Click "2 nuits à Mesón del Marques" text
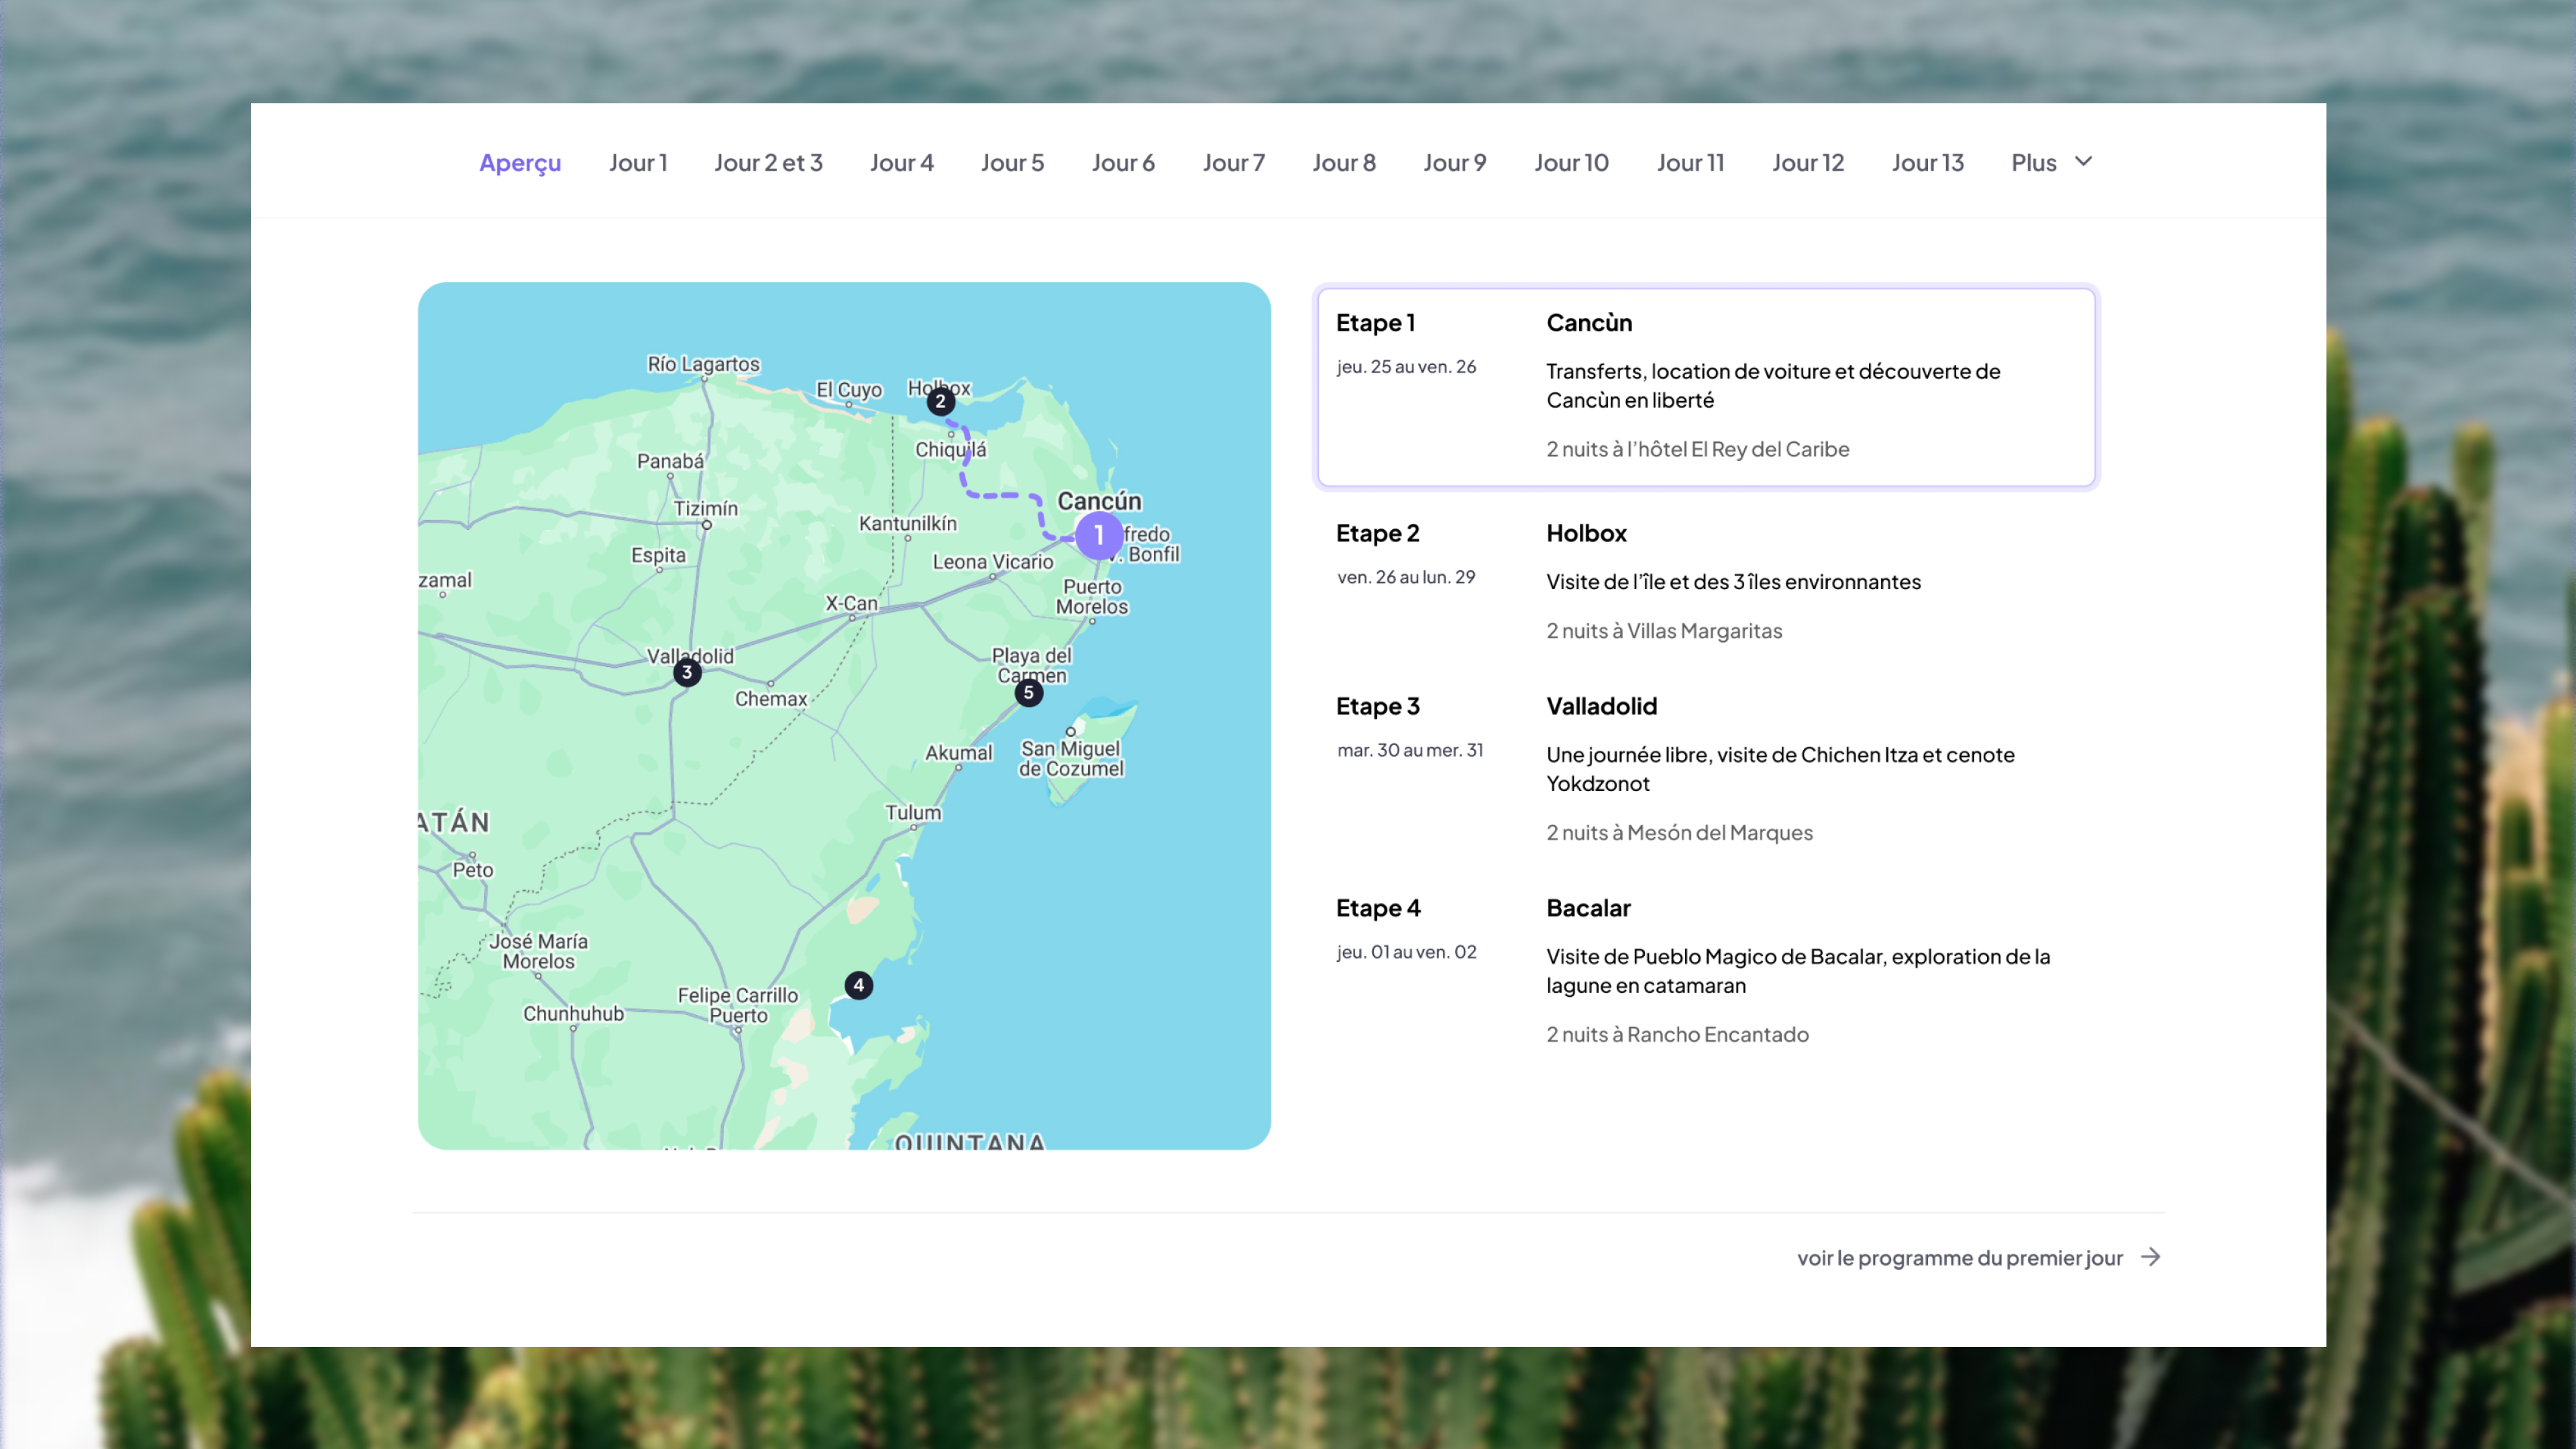Screen dimensions: 2576x1449 pyautogui.click(x=1679, y=833)
